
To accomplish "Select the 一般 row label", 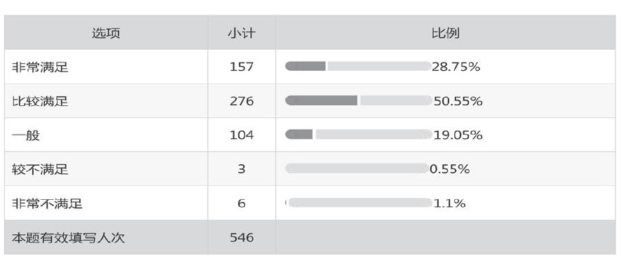I will [26, 135].
